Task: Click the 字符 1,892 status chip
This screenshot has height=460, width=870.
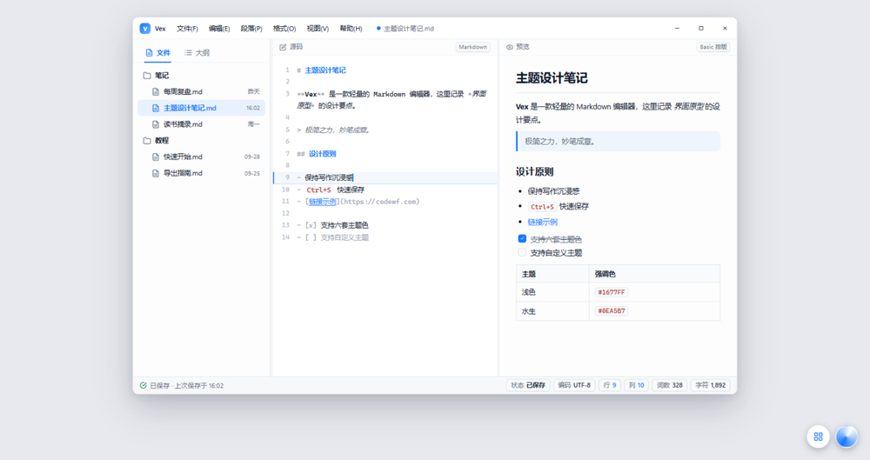Action: click(x=710, y=385)
